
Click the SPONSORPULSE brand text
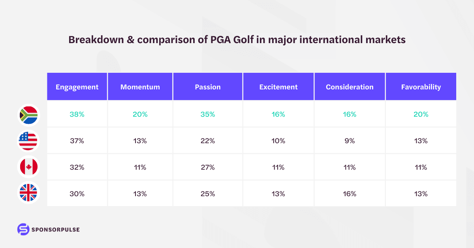(x=56, y=229)
